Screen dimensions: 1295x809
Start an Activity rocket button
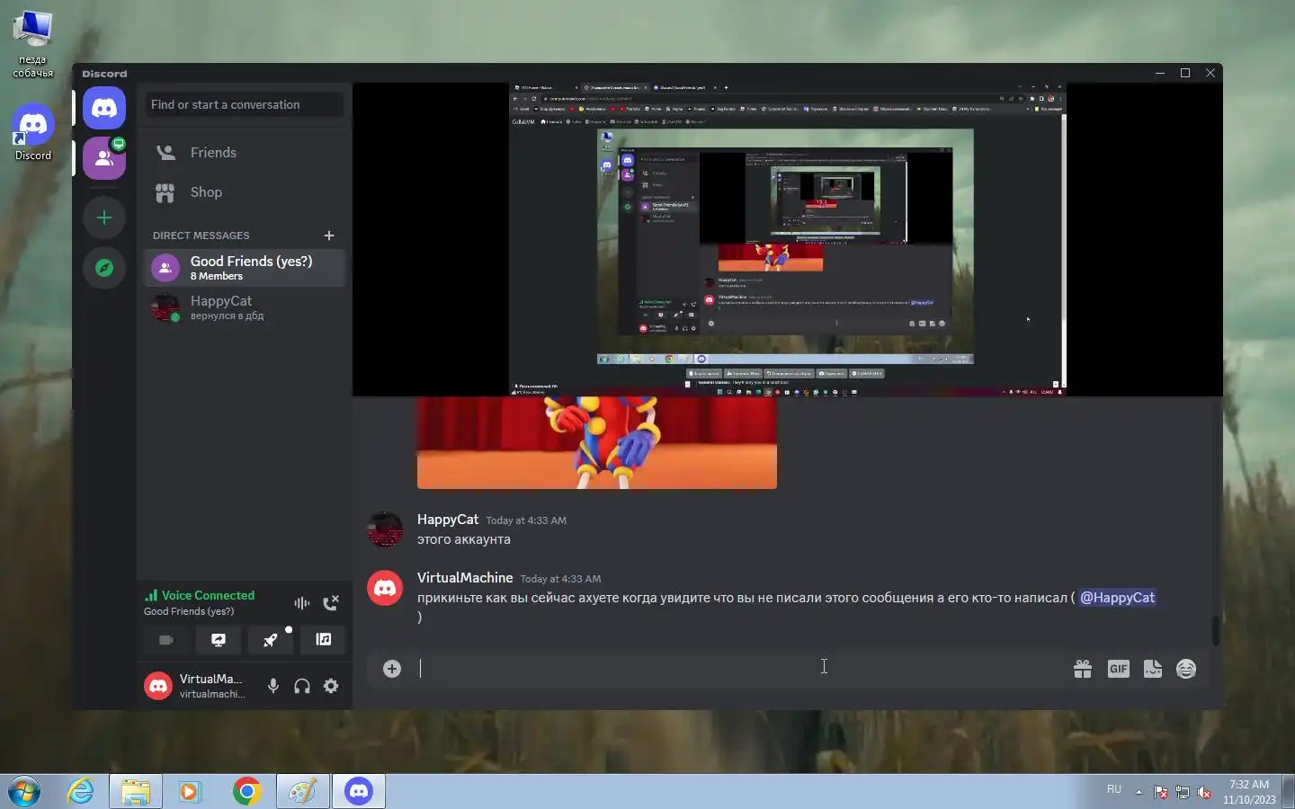click(271, 640)
